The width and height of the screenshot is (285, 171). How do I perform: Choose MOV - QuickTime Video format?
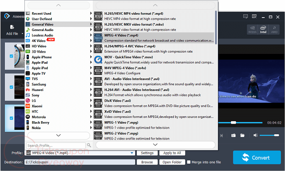154,60
